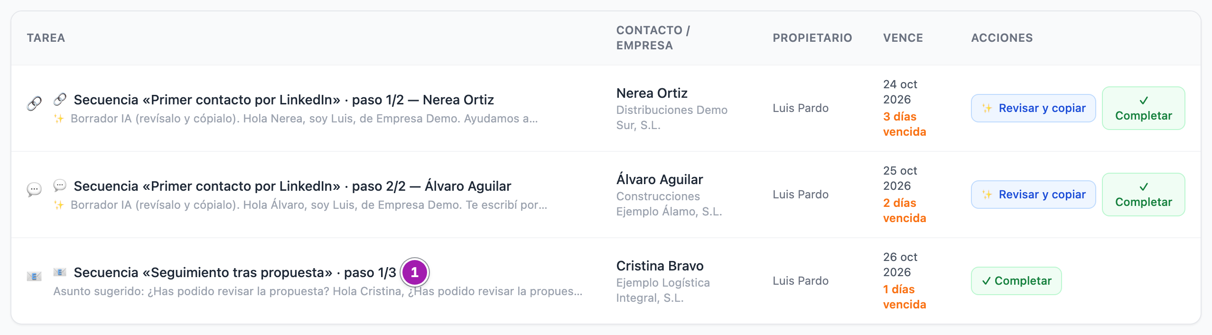Open the Nerea Ortiz LinkedIn sequence task title
The height and width of the screenshot is (335, 1212).
tap(284, 100)
